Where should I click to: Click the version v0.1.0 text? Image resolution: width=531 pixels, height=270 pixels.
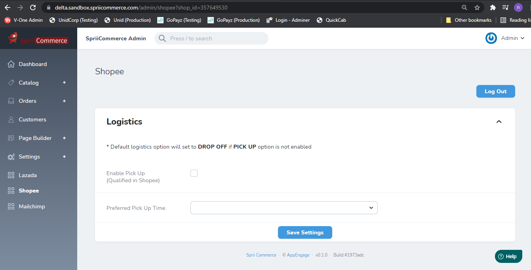pos(321,255)
